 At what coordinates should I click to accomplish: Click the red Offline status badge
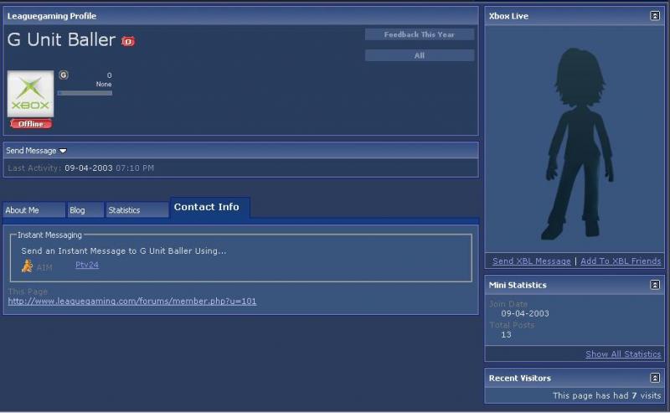31,124
